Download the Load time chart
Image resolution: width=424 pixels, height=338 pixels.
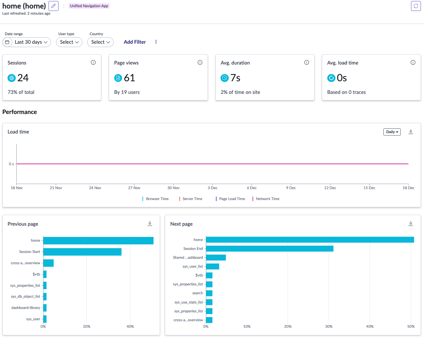411,132
